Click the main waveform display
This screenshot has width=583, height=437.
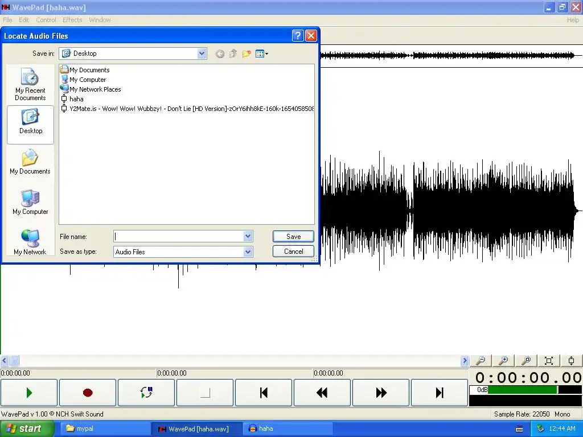451,211
